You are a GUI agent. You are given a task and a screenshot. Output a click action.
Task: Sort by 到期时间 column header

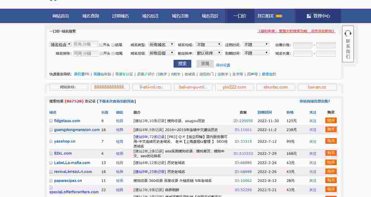click(x=265, y=112)
